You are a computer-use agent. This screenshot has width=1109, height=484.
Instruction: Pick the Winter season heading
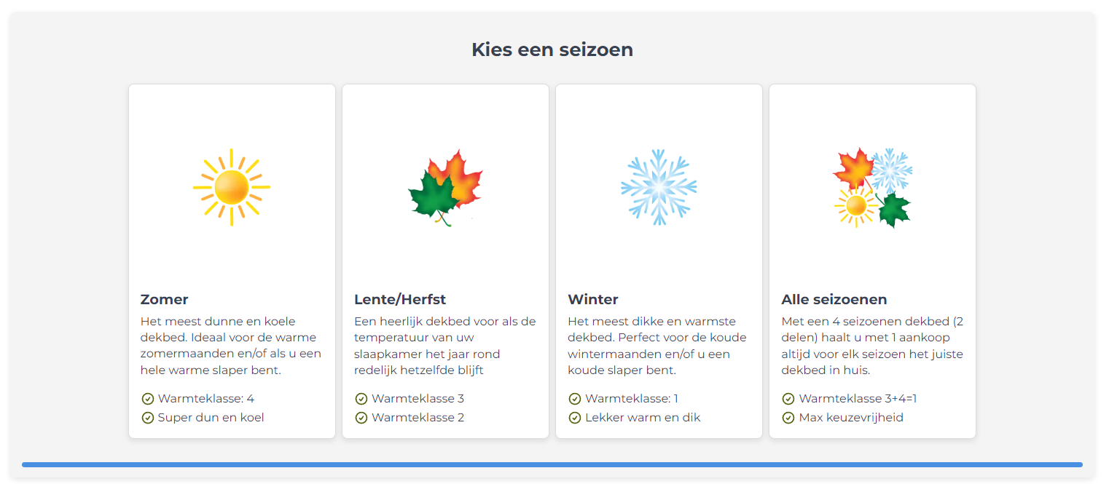(593, 299)
